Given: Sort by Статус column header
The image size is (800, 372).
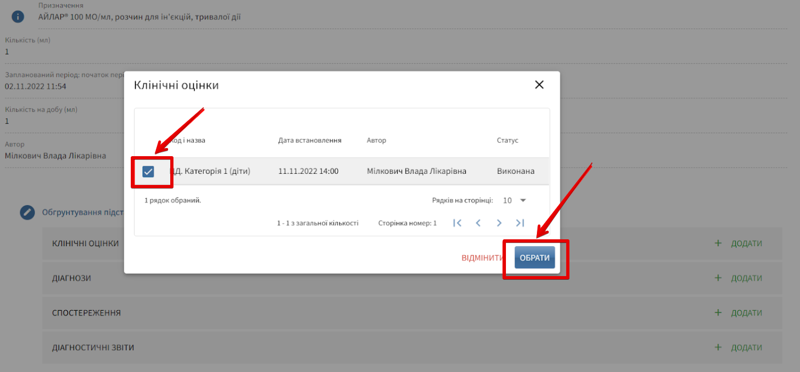Looking at the screenshot, I should 508,141.
